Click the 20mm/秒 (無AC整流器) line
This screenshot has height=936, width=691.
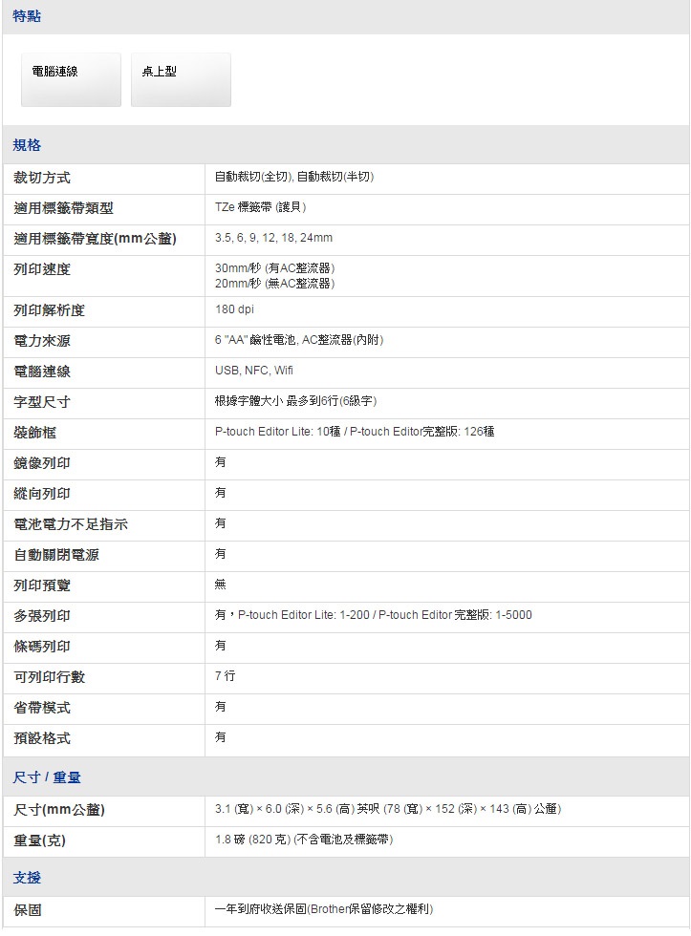274,284
